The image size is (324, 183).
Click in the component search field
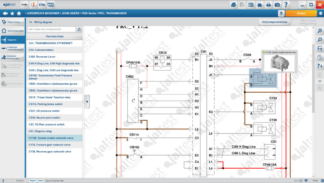tap(51, 30)
